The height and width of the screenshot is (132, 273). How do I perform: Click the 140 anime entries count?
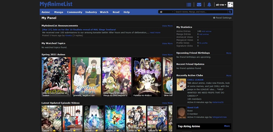click(x=199, y=31)
